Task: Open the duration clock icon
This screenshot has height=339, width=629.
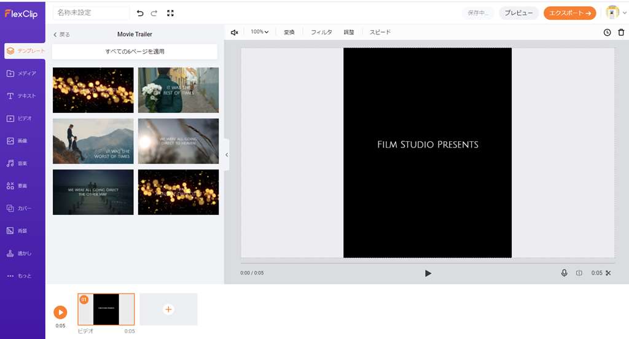Action: point(607,32)
